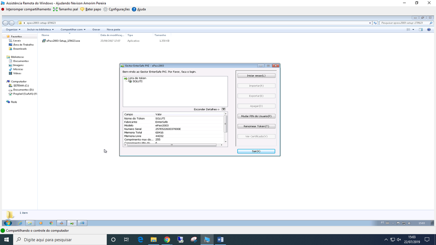Collapse details with Esconder Detalhes arrow

click(x=223, y=109)
